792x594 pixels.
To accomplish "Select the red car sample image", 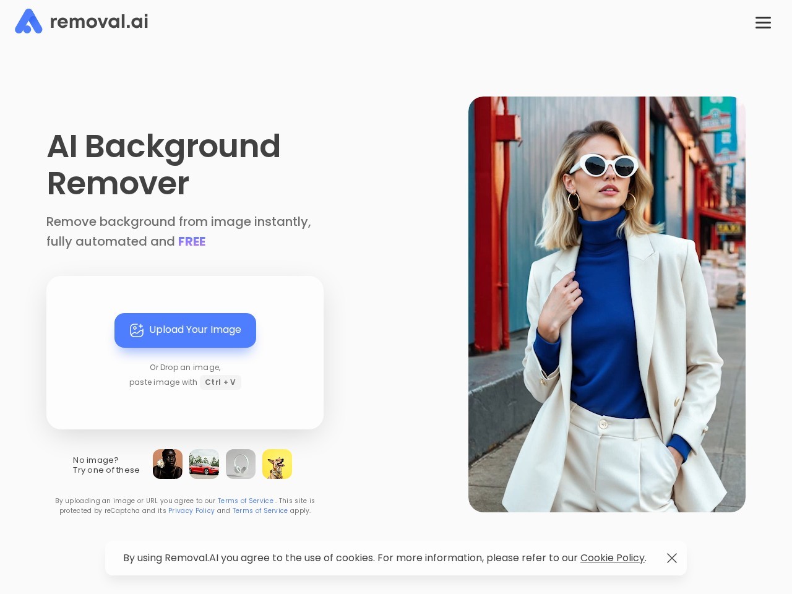I will [204, 464].
